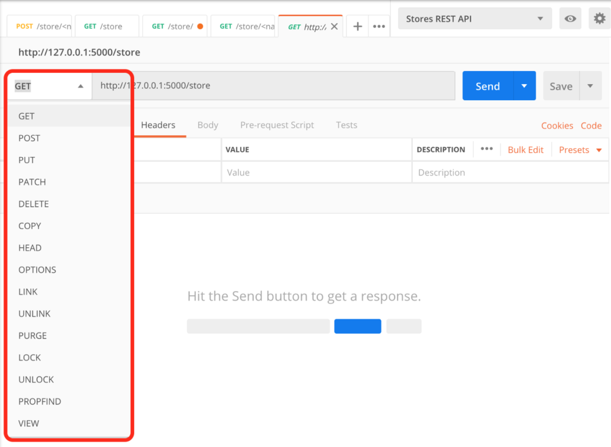Add a new request tab with plus
This screenshot has width=611, height=447.
coord(357,26)
